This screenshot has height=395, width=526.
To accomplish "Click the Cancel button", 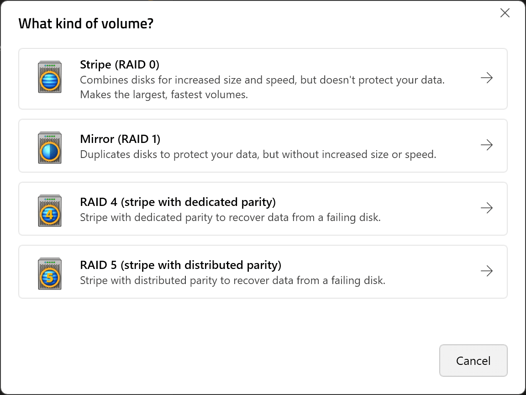I will tap(473, 361).
